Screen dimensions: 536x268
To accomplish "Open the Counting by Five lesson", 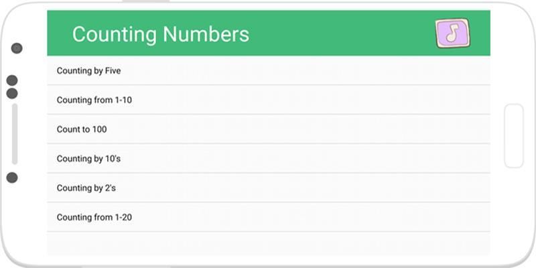I will pos(89,70).
